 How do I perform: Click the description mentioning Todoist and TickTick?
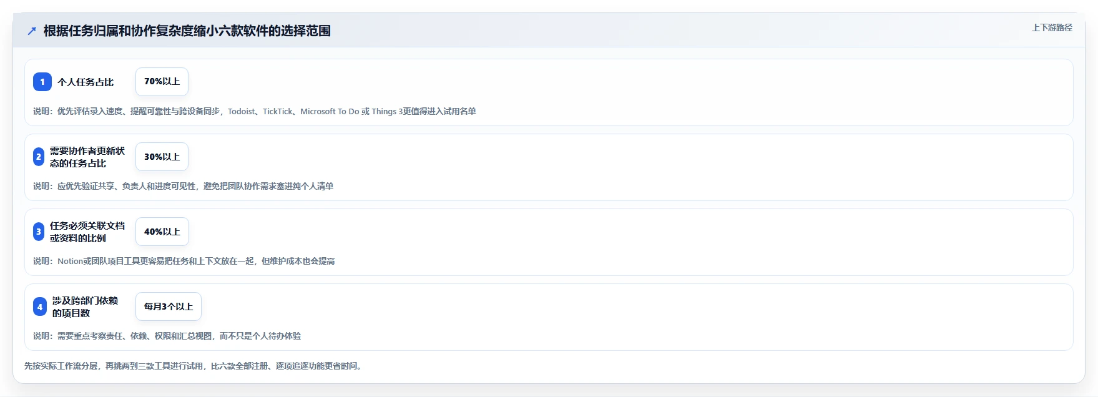click(x=255, y=111)
